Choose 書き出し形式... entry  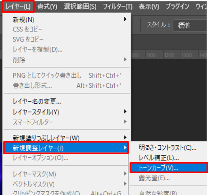click(67, 86)
